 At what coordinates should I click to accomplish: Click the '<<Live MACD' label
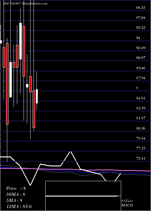tap(127, 203)
